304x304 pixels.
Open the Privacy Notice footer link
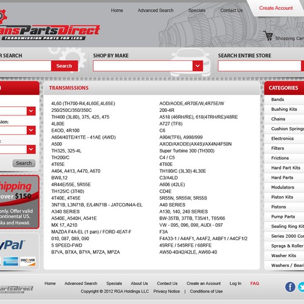tap(167, 291)
